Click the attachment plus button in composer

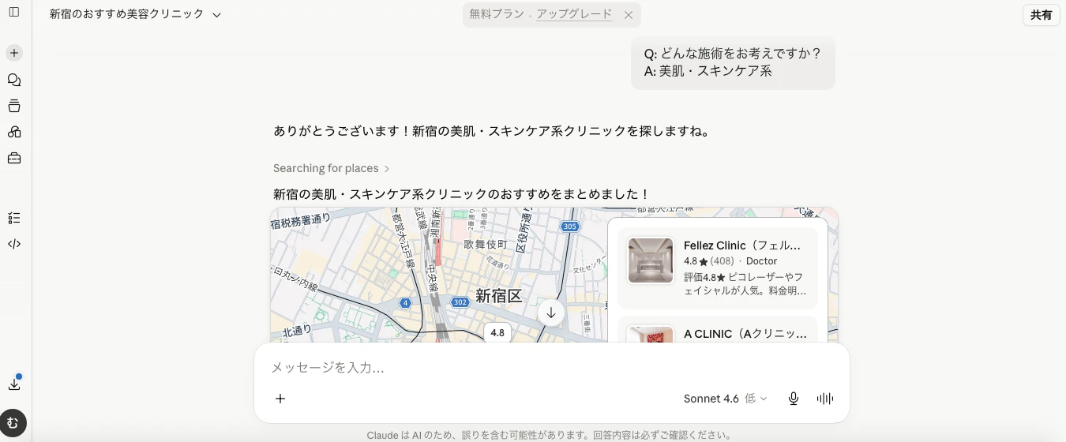click(280, 399)
